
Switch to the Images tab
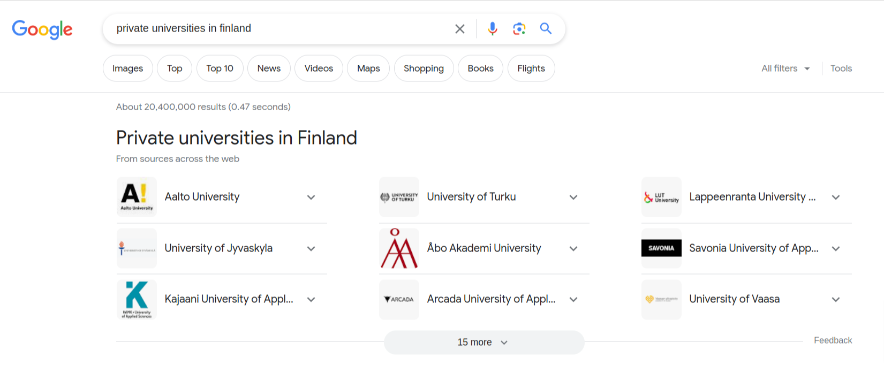tap(128, 68)
